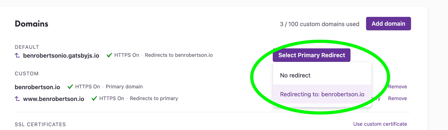
Task: Open the Select Primary Redirect dropdown
Action: (x=311, y=55)
